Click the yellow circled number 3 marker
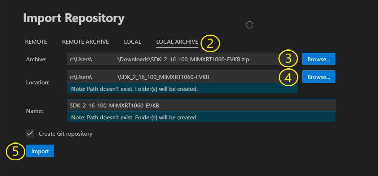Image resolution: width=378 pixels, height=176 pixels. (x=288, y=59)
